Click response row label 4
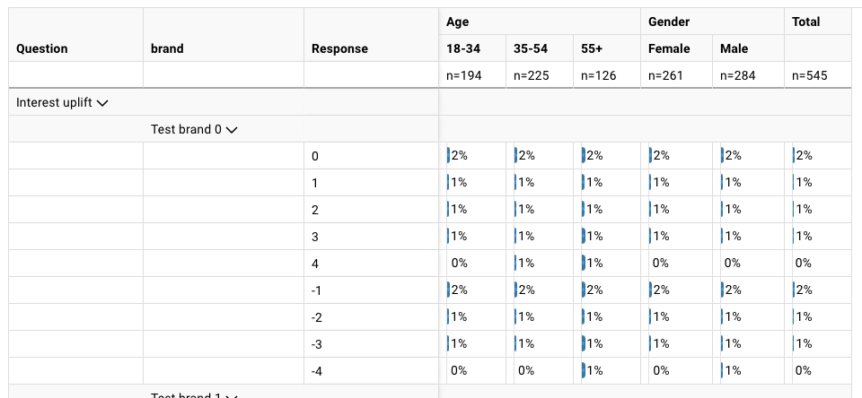862x398 pixels. tap(315, 264)
